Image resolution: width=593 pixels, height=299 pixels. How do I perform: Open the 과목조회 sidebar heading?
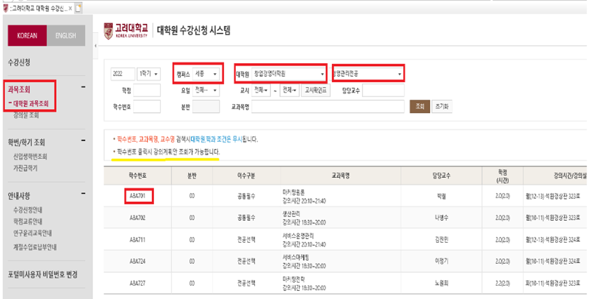pyautogui.click(x=19, y=90)
